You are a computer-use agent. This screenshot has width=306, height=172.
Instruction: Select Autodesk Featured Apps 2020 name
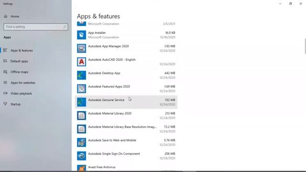(109, 86)
